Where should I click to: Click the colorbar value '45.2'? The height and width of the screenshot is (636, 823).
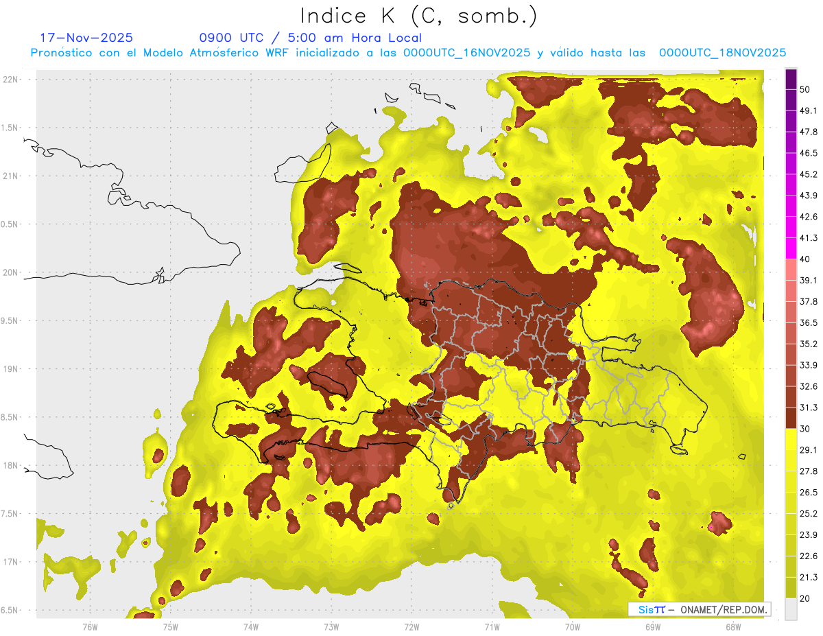[809, 174]
